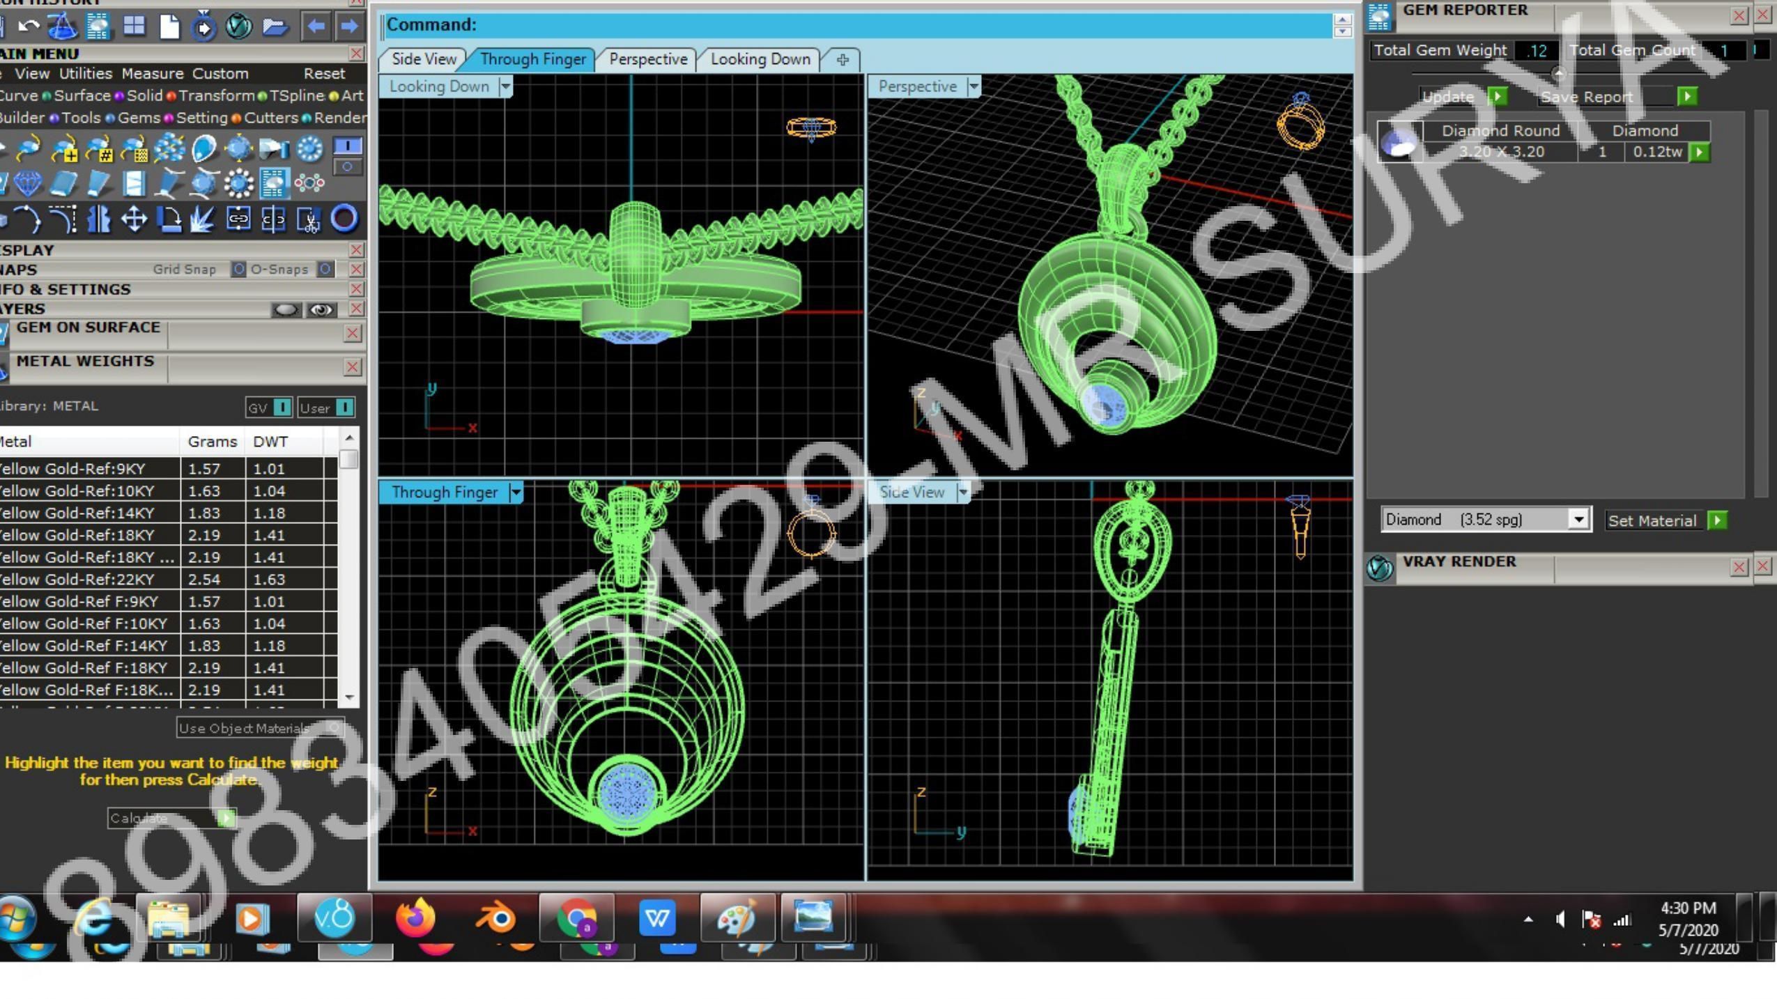Click the metal list scroll-up arrow
The height and width of the screenshot is (999, 1777).
349,438
